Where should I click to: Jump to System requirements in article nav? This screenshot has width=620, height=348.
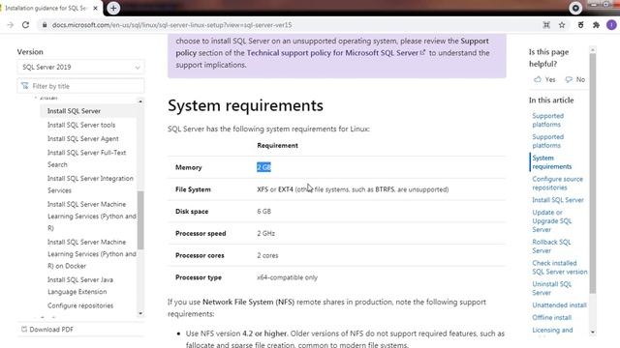point(551,162)
